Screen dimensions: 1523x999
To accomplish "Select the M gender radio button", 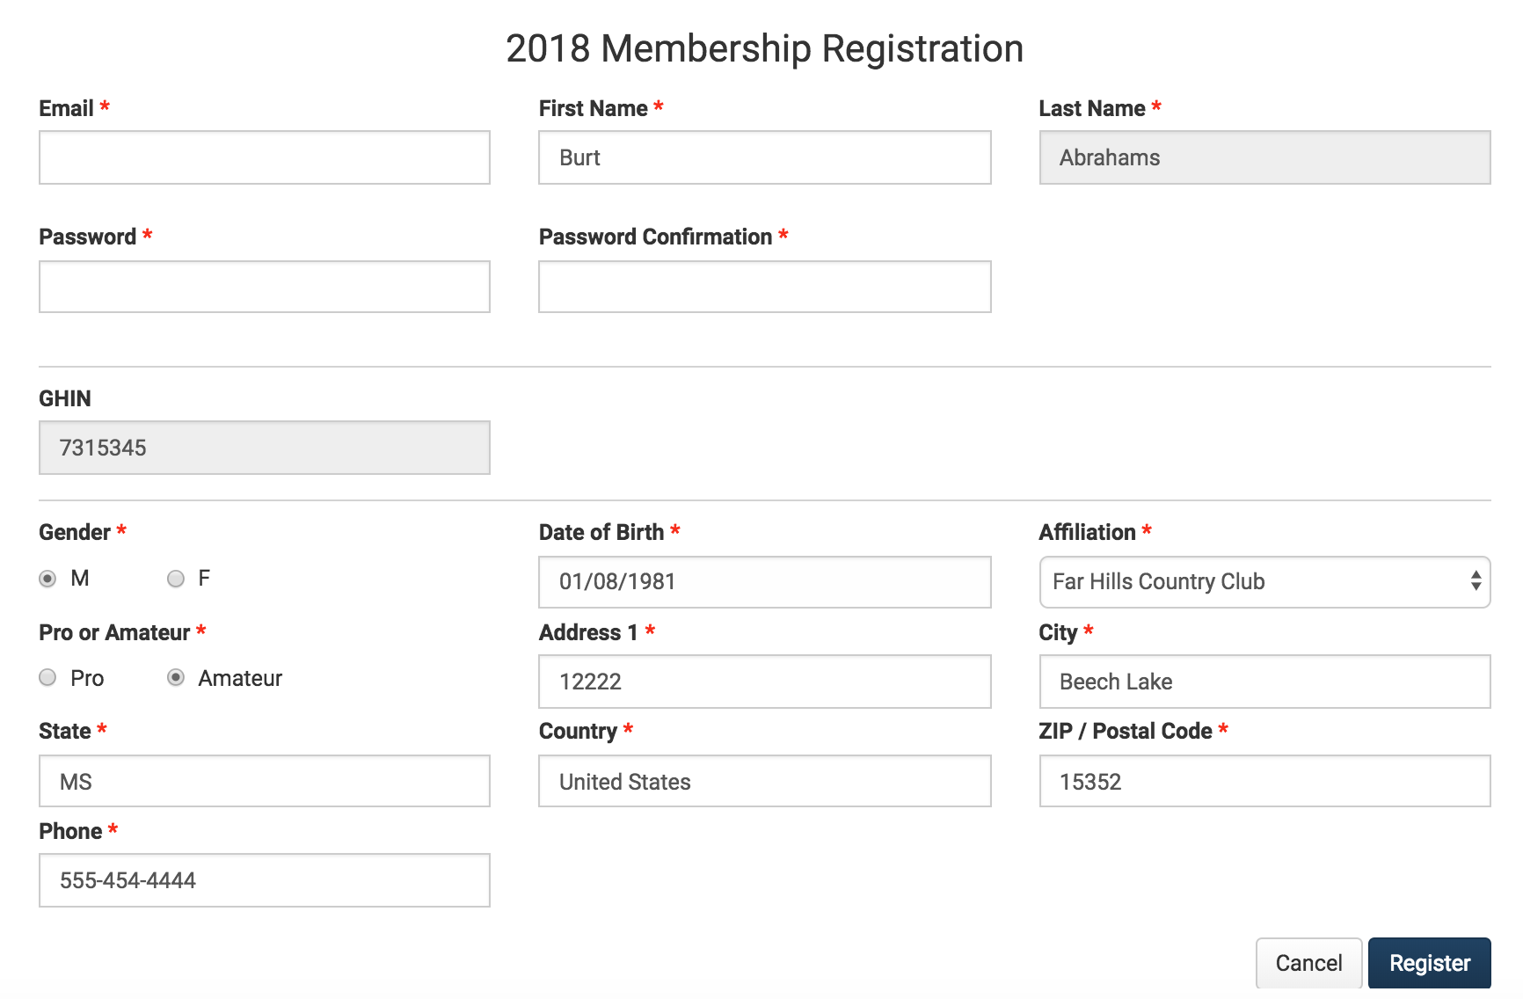I will pos(47,579).
